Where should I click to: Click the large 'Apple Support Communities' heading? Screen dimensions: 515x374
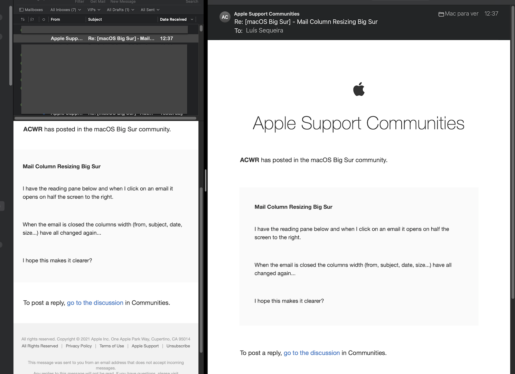pyautogui.click(x=358, y=123)
